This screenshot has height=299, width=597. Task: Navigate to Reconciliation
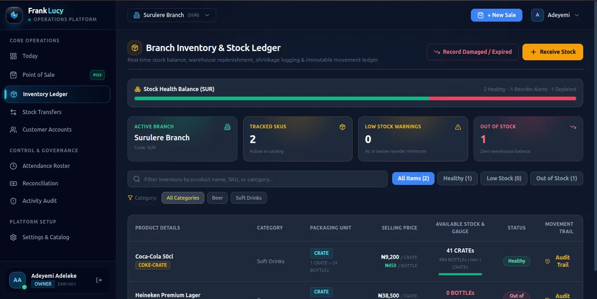(x=58, y=184)
